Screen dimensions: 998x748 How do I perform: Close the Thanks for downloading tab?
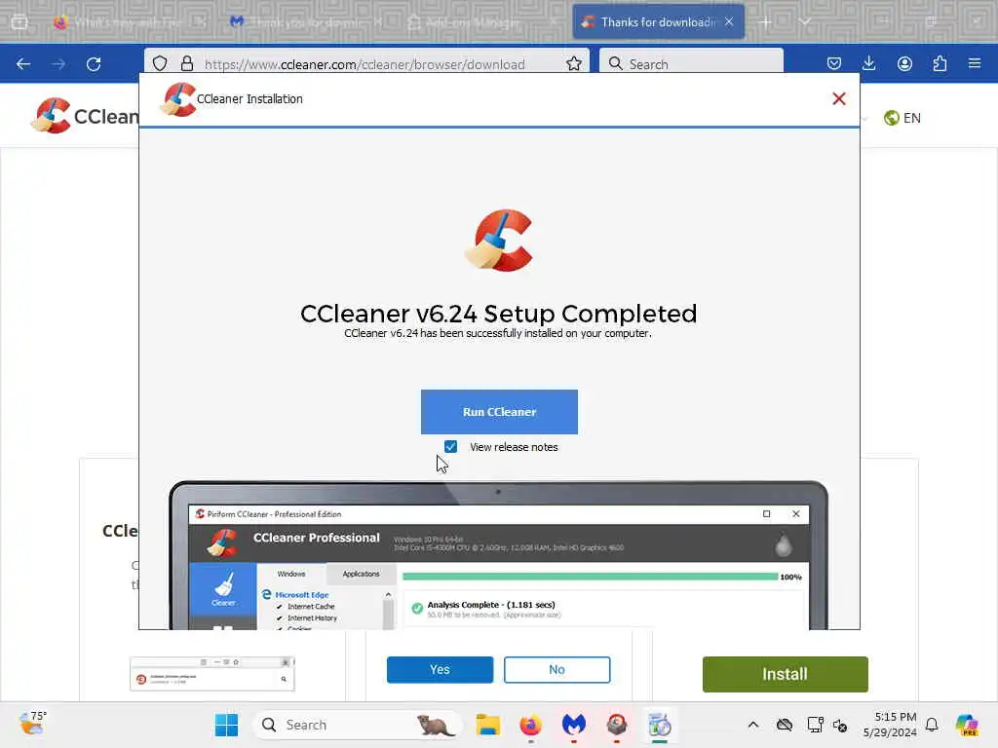pos(729,22)
